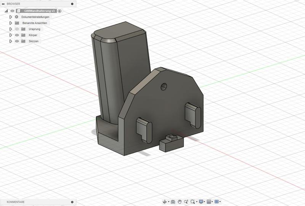Open the Viewports dropdown arrow
Screen dimensions: 305x206
click(x=220, y=202)
